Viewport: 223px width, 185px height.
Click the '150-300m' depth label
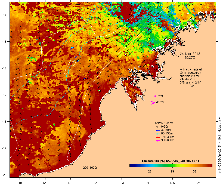click(x=168, y=137)
